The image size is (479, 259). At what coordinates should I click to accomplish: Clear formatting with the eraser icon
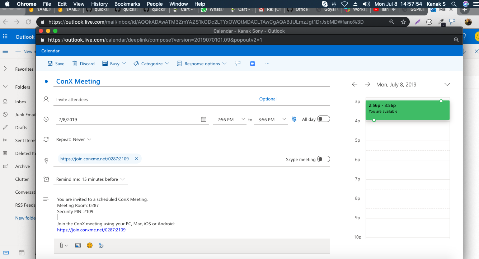tap(101, 245)
